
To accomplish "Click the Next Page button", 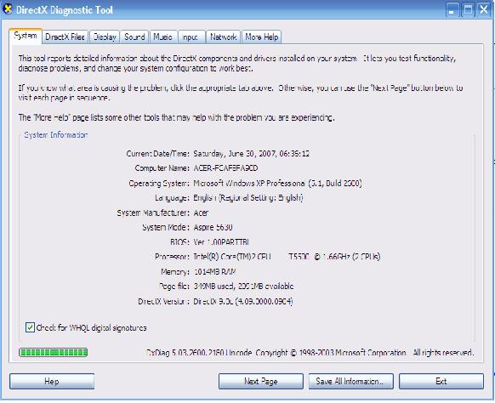I will pos(261,381).
